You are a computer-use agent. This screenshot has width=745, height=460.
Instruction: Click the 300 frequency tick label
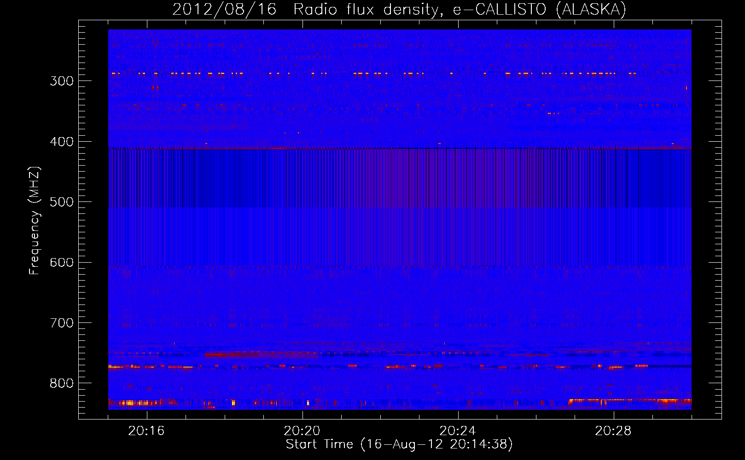coord(62,81)
